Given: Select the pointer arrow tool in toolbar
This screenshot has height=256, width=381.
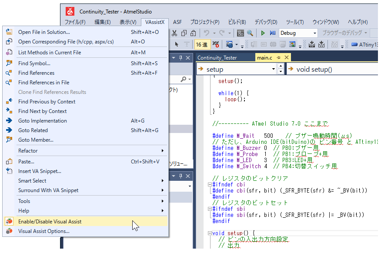Looking at the screenshot, I should (177, 44).
